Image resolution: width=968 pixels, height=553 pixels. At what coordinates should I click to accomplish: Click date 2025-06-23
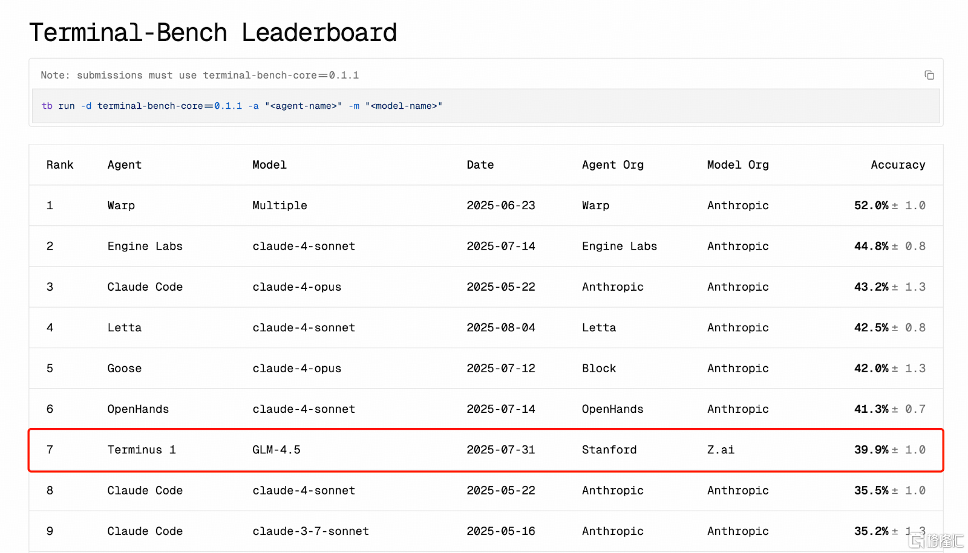[501, 205]
